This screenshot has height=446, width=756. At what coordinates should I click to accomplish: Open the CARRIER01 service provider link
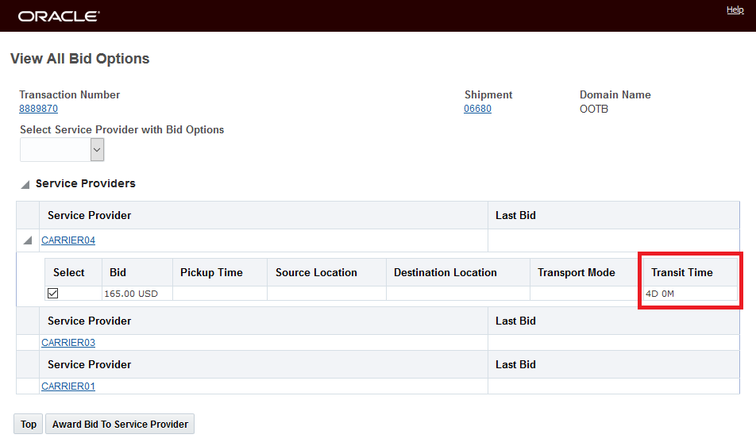68,386
